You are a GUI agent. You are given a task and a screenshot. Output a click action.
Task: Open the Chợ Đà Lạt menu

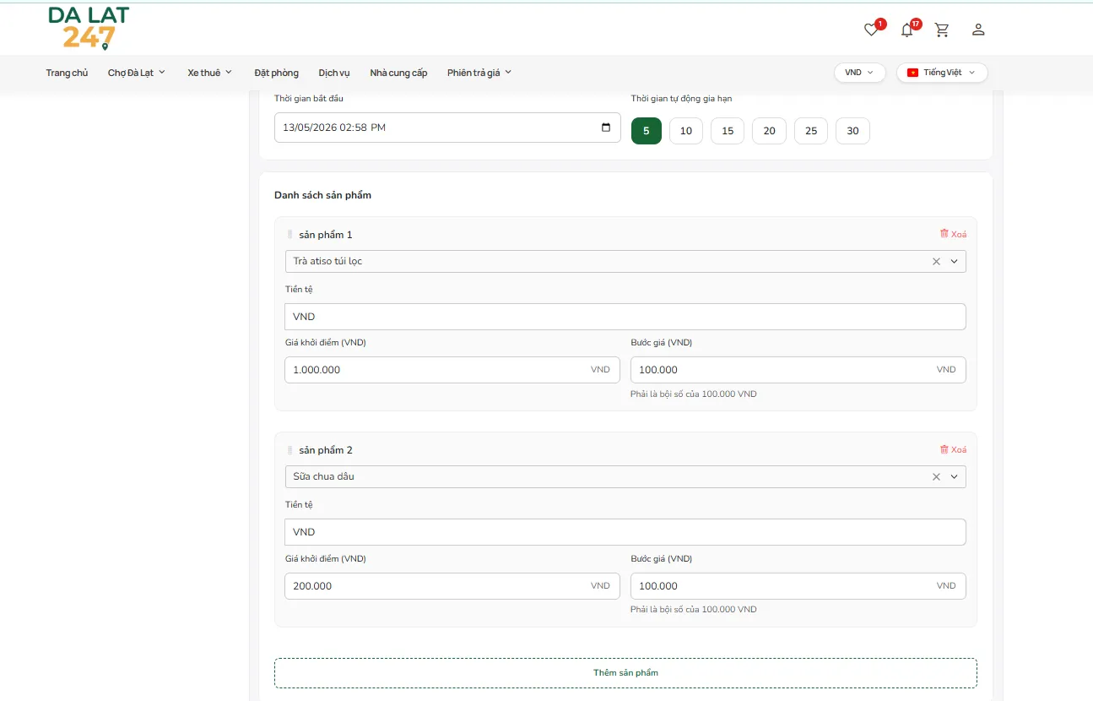[x=137, y=73]
